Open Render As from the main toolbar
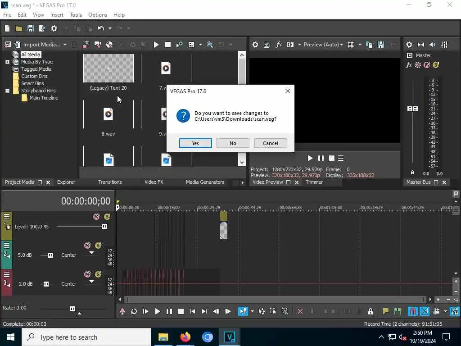Image resolution: width=461 pixels, height=346 pixels. pos(42,28)
